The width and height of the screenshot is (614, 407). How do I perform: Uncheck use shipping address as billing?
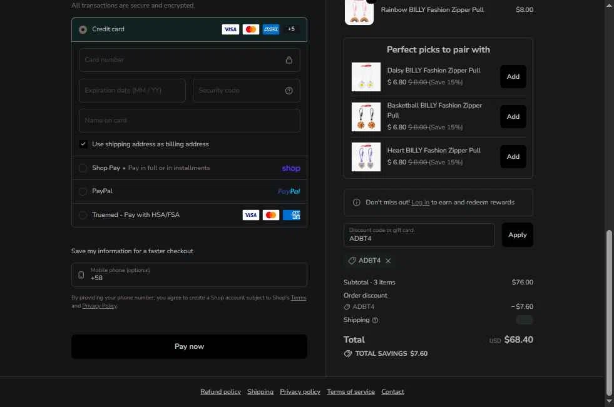[x=83, y=144]
